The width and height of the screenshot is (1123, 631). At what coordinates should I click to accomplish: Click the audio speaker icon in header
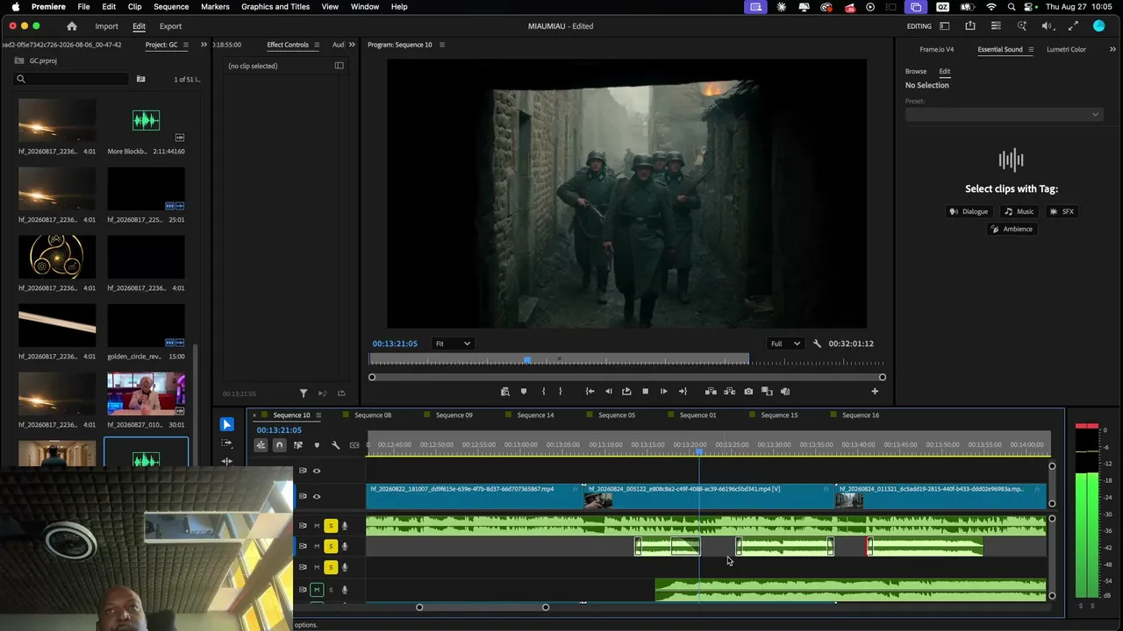pyautogui.click(x=1048, y=26)
